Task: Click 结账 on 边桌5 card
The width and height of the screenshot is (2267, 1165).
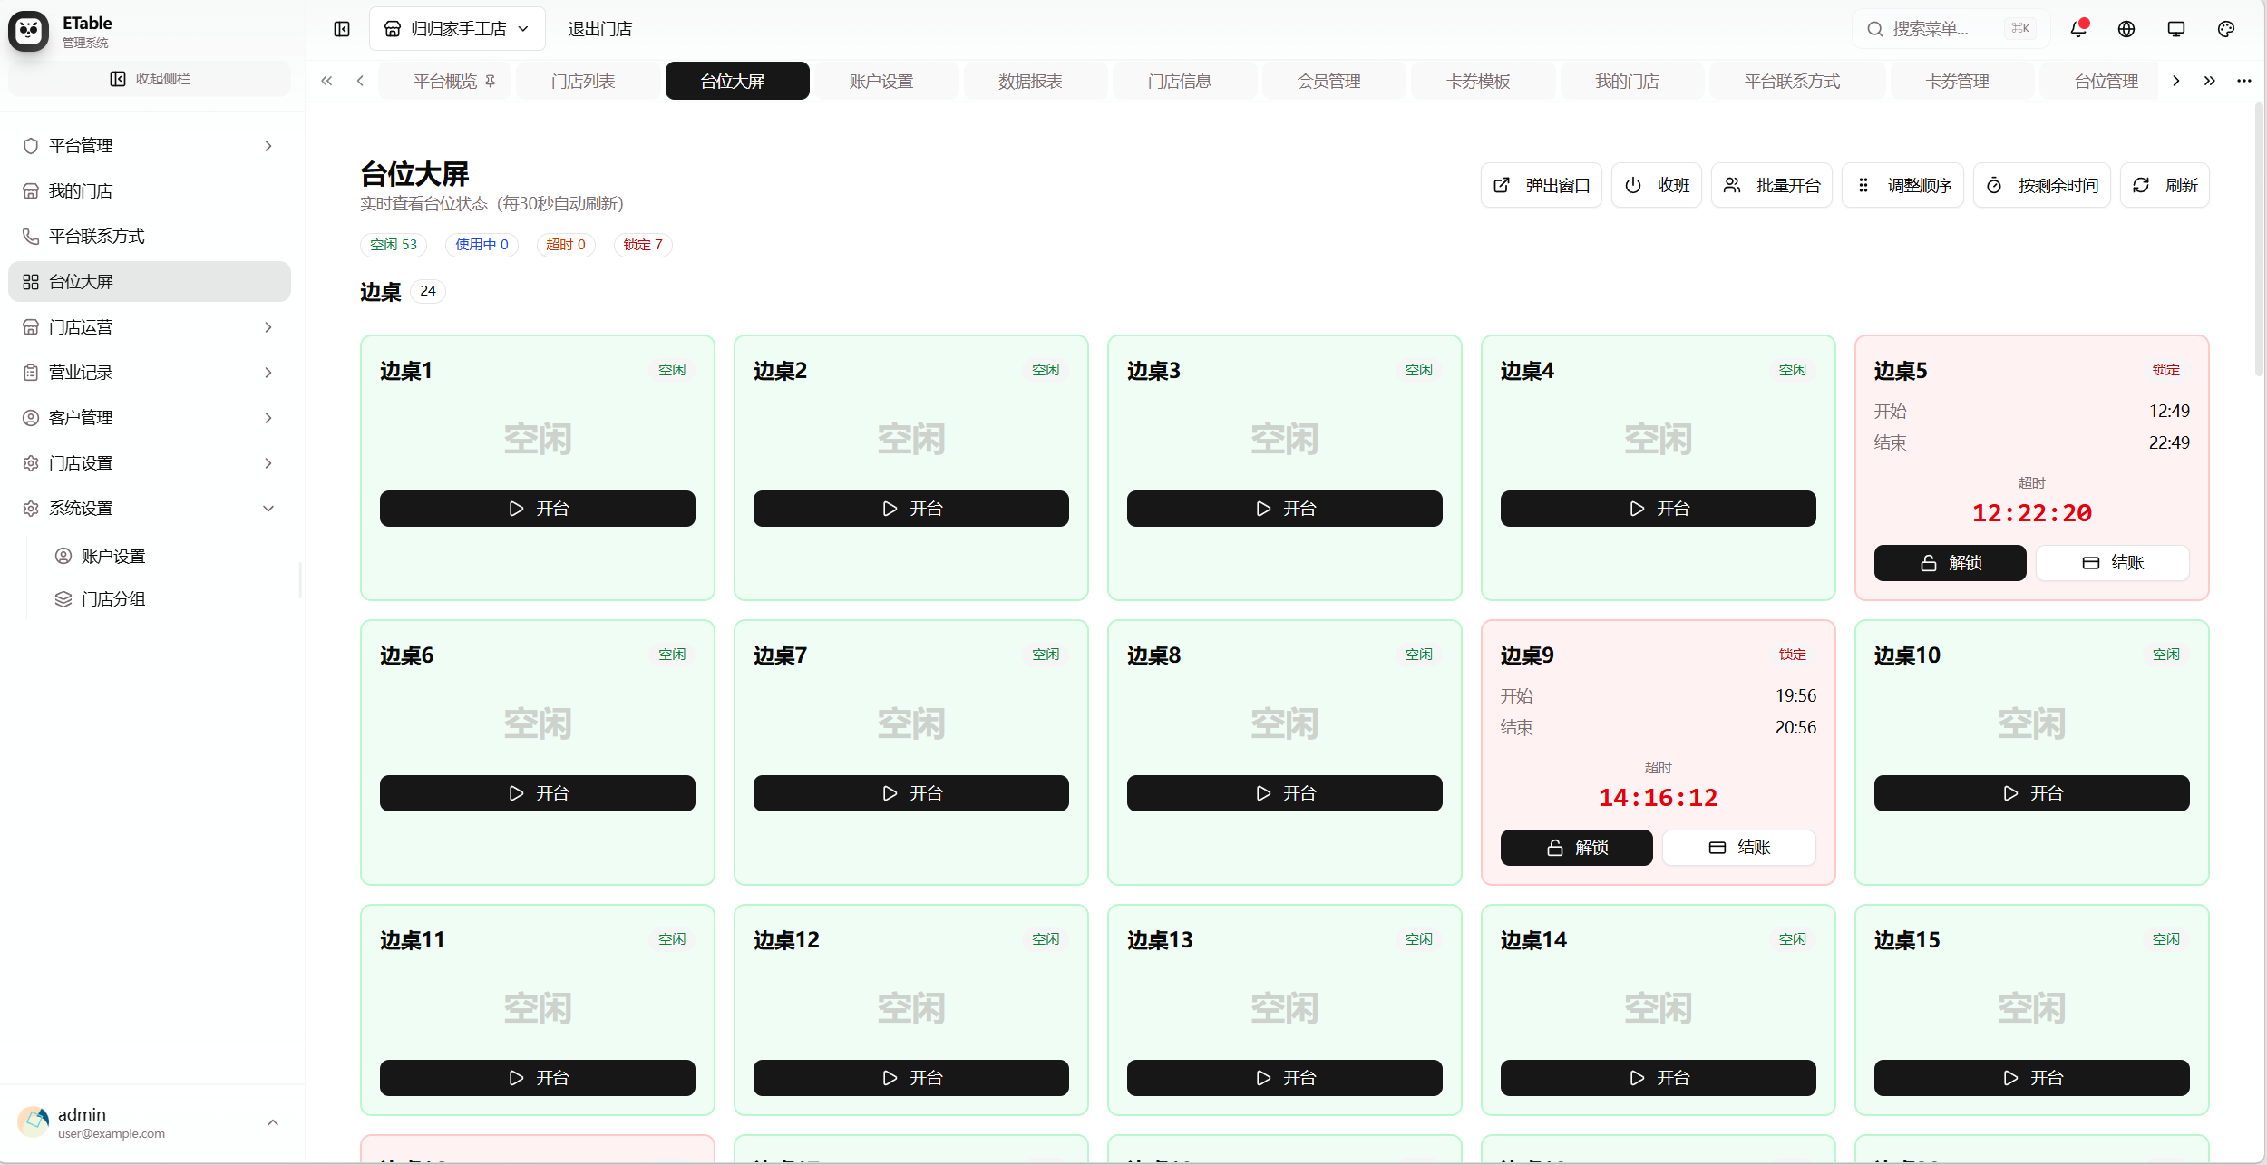Action: pos(2113,563)
